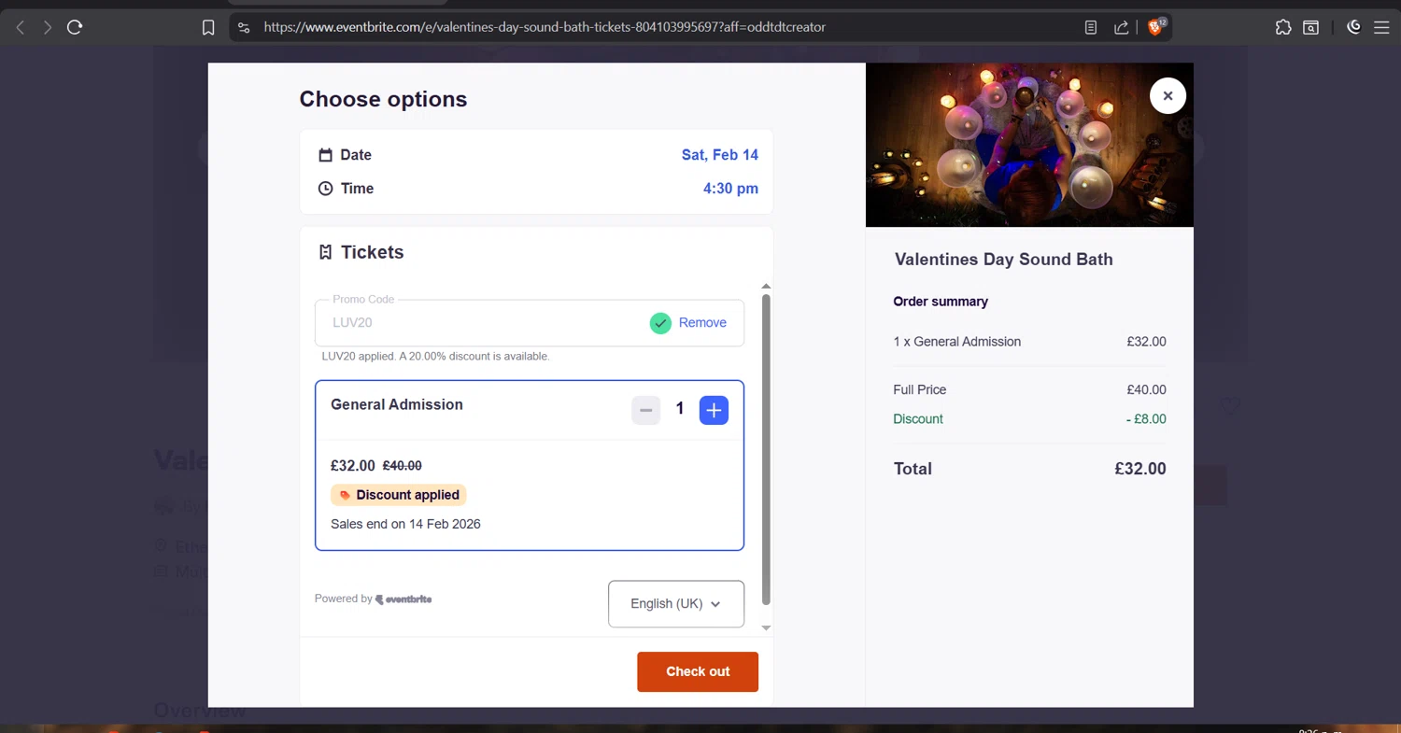The height and width of the screenshot is (733, 1401).
Task: Click the reader mode page icon
Action: pos(1091,27)
